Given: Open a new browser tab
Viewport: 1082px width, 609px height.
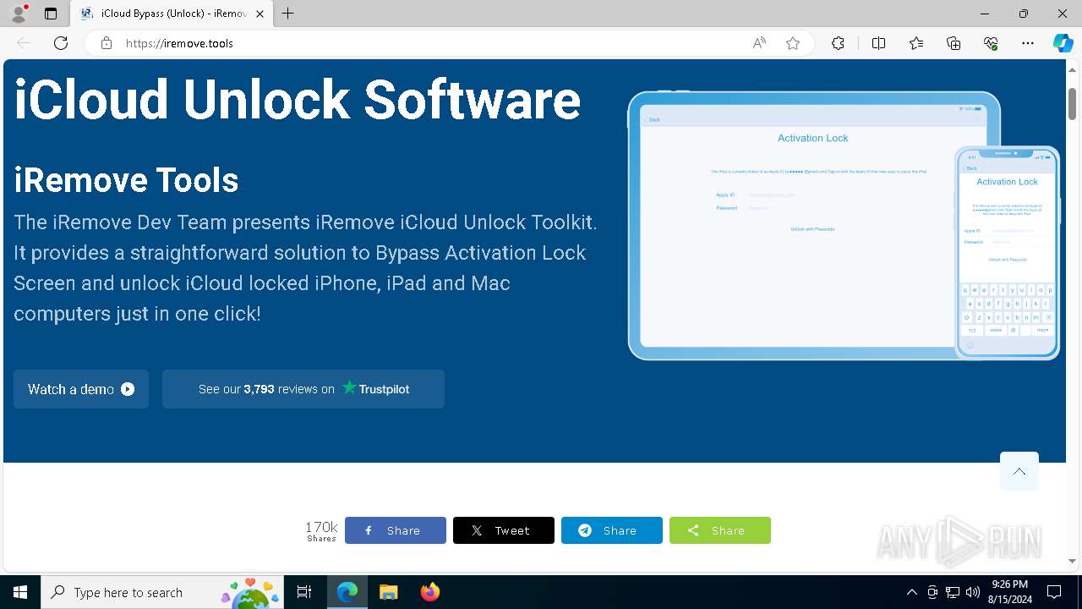Looking at the screenshot, I should click(288, 14).
